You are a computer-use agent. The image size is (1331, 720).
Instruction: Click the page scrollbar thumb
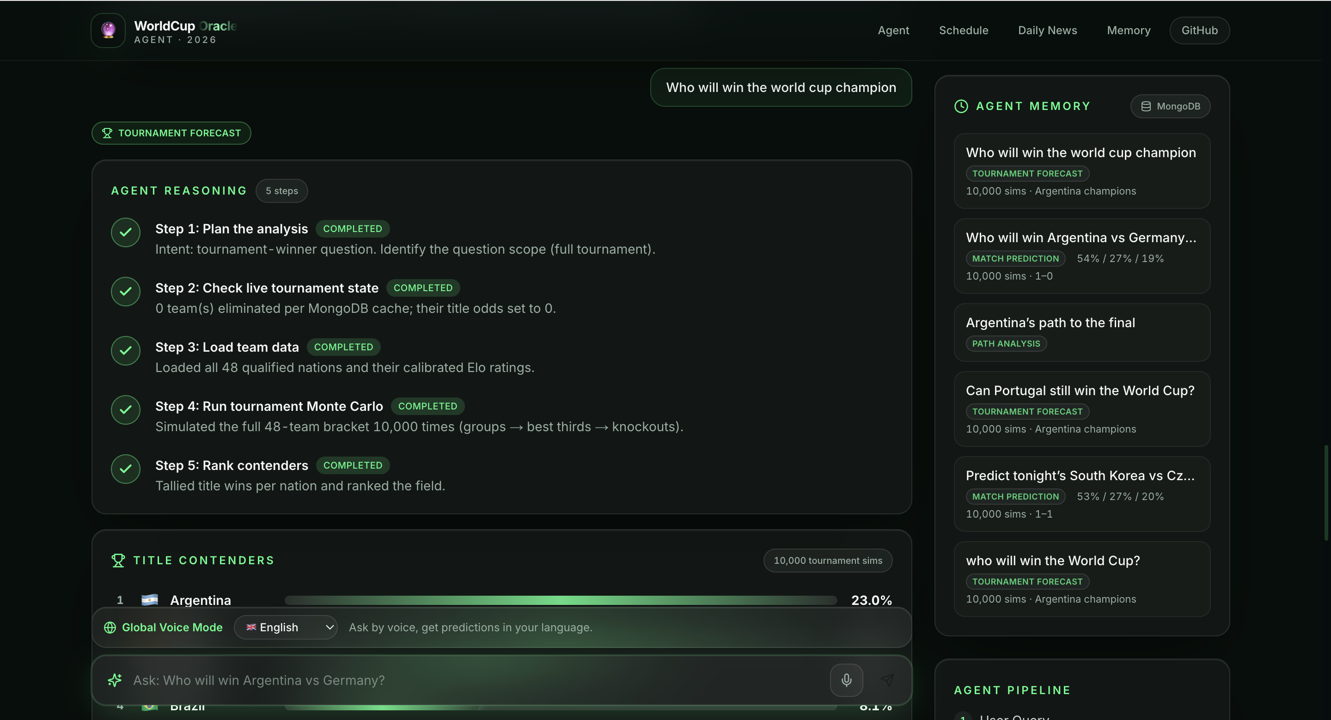[1326, 493]
